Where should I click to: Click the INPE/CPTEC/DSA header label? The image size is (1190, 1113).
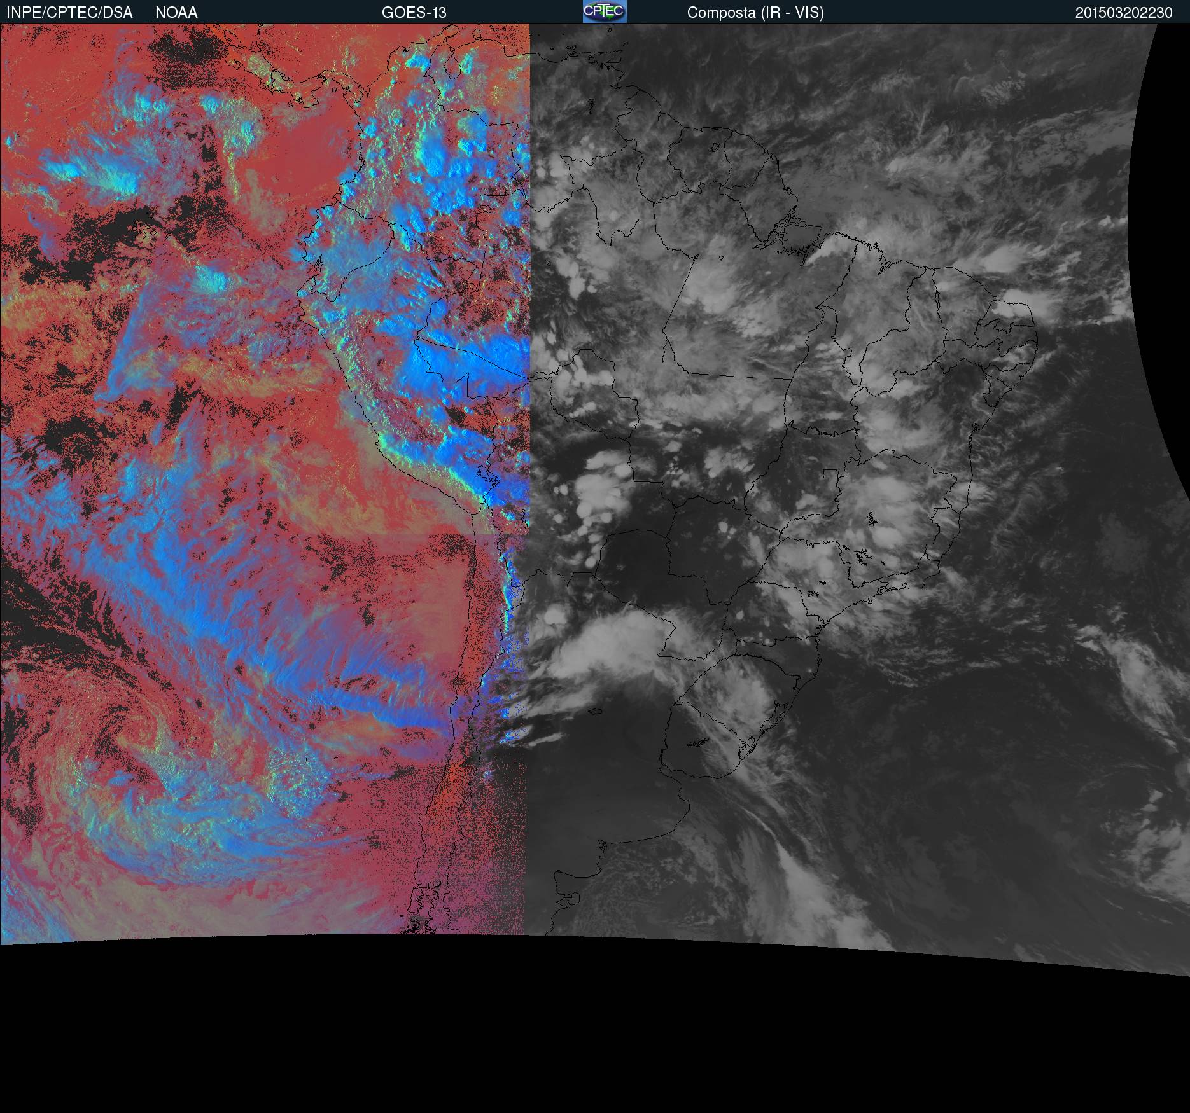coord(69,13)
